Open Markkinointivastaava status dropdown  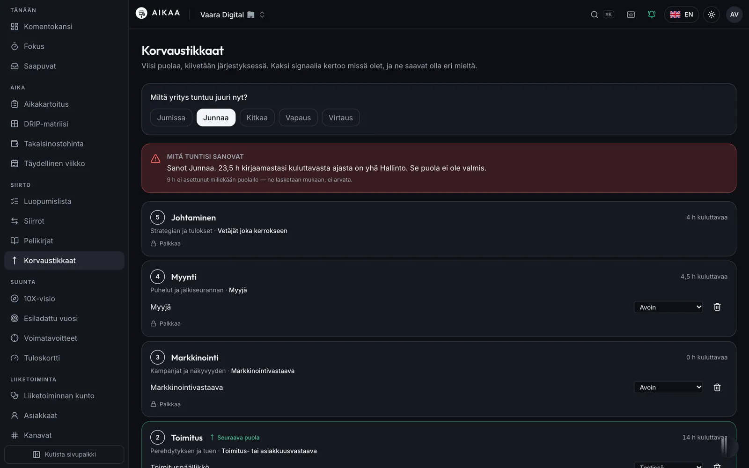(x=668, y=388)
